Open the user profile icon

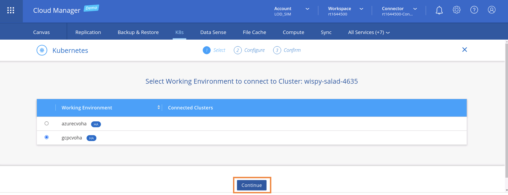(492, 10)
